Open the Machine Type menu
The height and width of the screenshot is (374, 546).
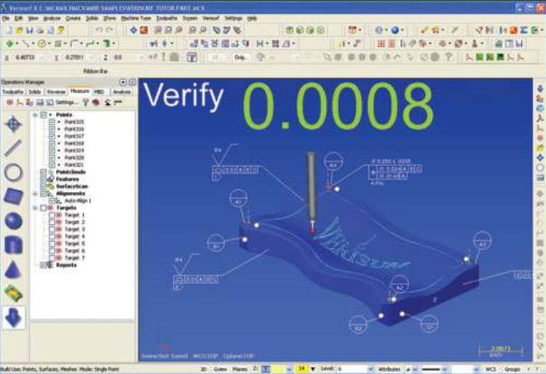click(136, 18)
